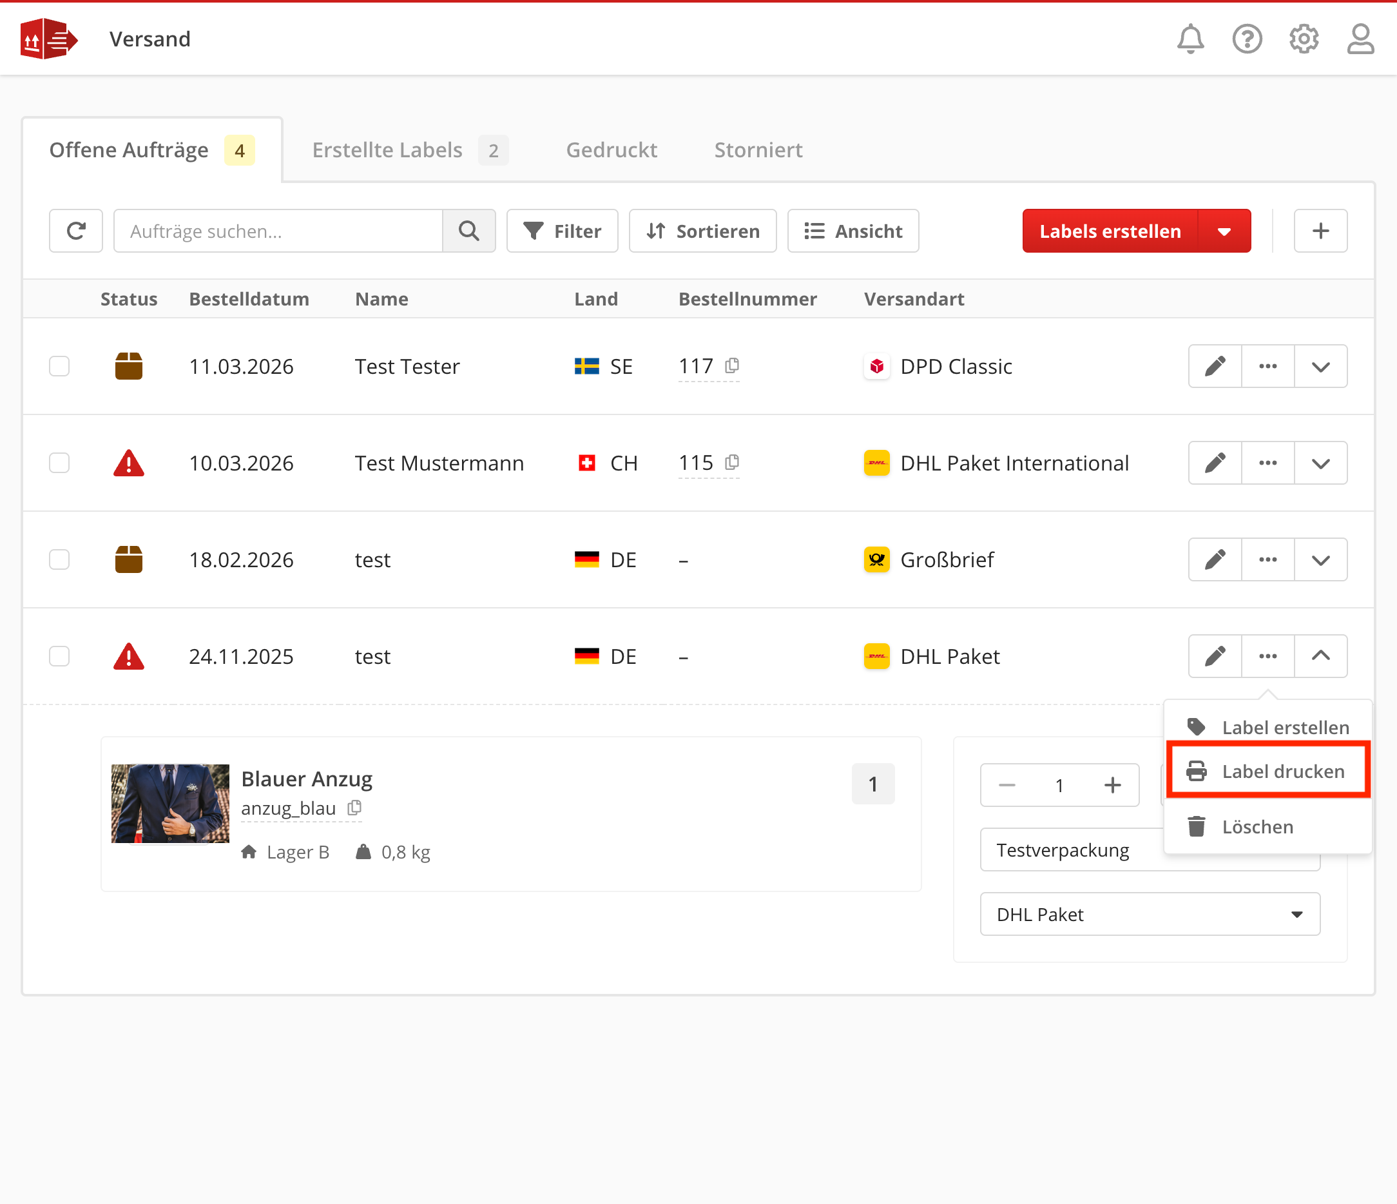Click the Bestelldatum column header
The image size is (1397, 1204).
249,299
